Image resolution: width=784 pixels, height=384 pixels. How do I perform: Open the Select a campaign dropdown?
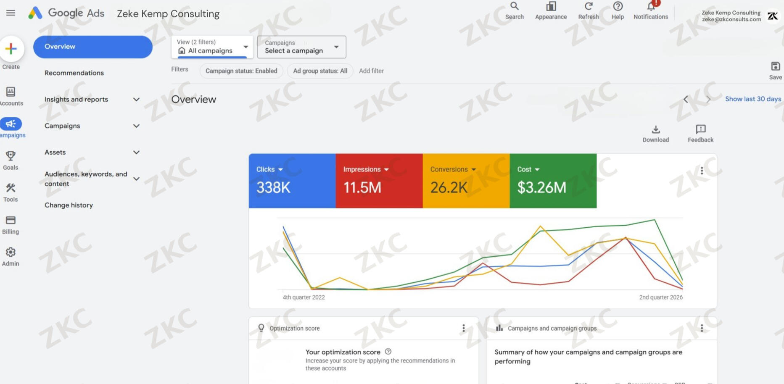click(x=301, y=47)
